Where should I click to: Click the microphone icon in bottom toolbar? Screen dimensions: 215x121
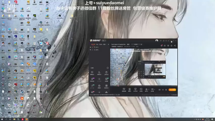146,90
